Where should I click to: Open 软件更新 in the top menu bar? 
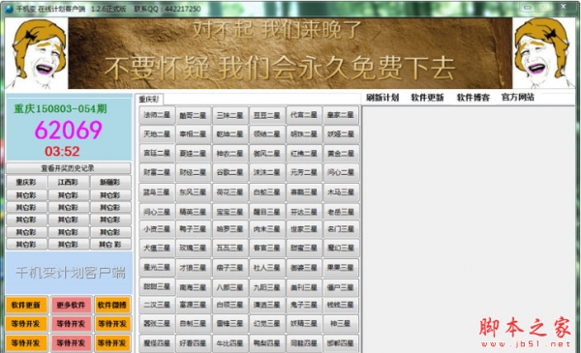tap(427, 98)
